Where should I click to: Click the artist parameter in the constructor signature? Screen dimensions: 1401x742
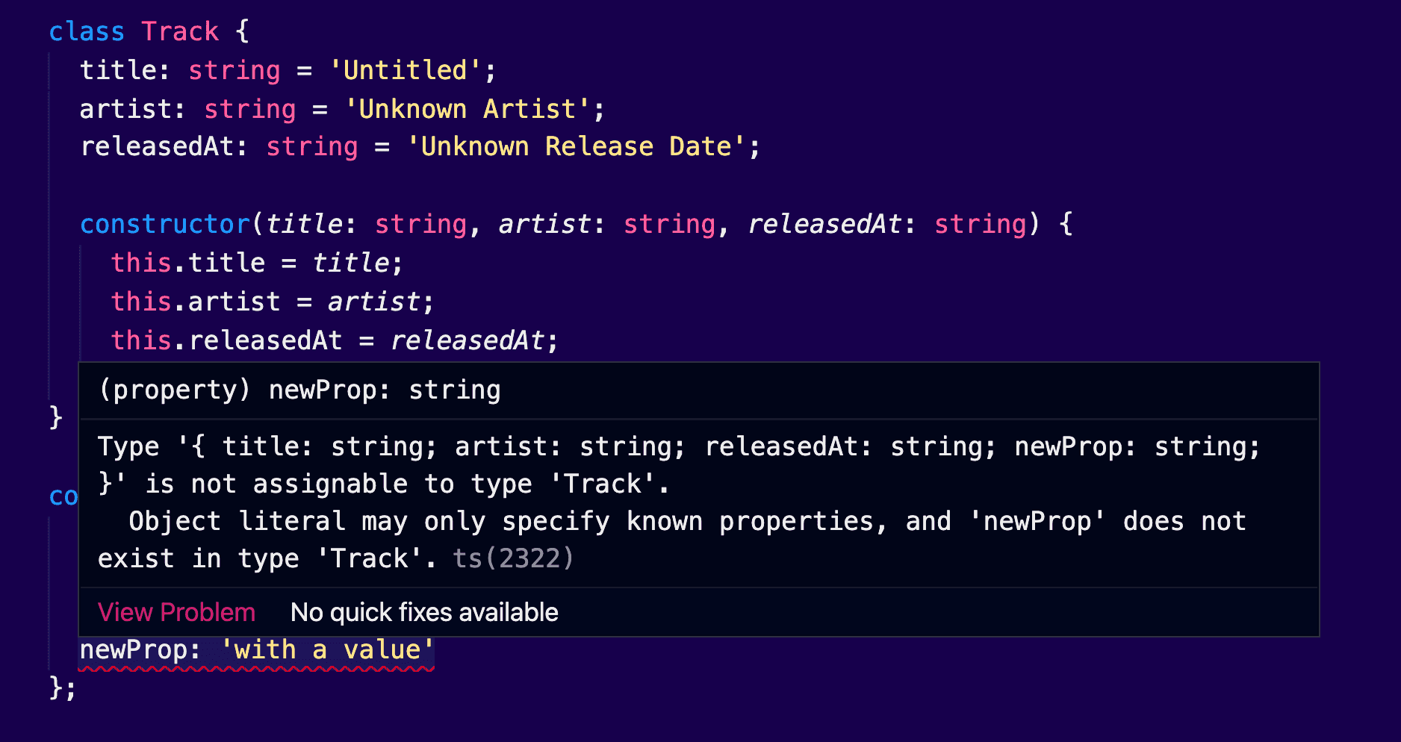pos(544,224)
